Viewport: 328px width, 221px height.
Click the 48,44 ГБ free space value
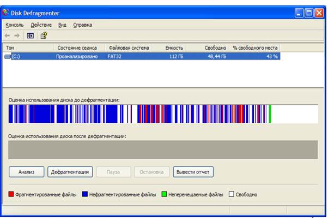(x=217, y=56)
